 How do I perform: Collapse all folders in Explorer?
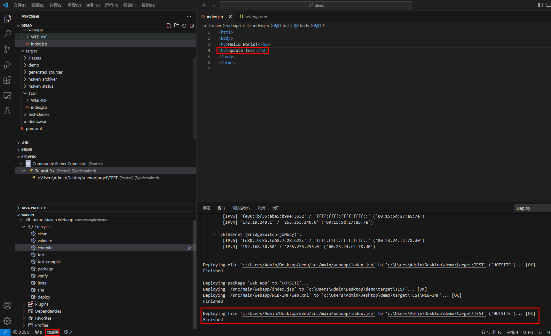coord(192,26)
